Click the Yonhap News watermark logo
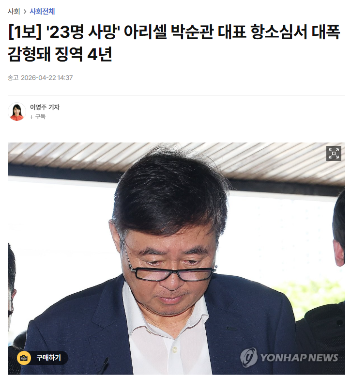This screenshot has height=380, width=351. [290, 358]
